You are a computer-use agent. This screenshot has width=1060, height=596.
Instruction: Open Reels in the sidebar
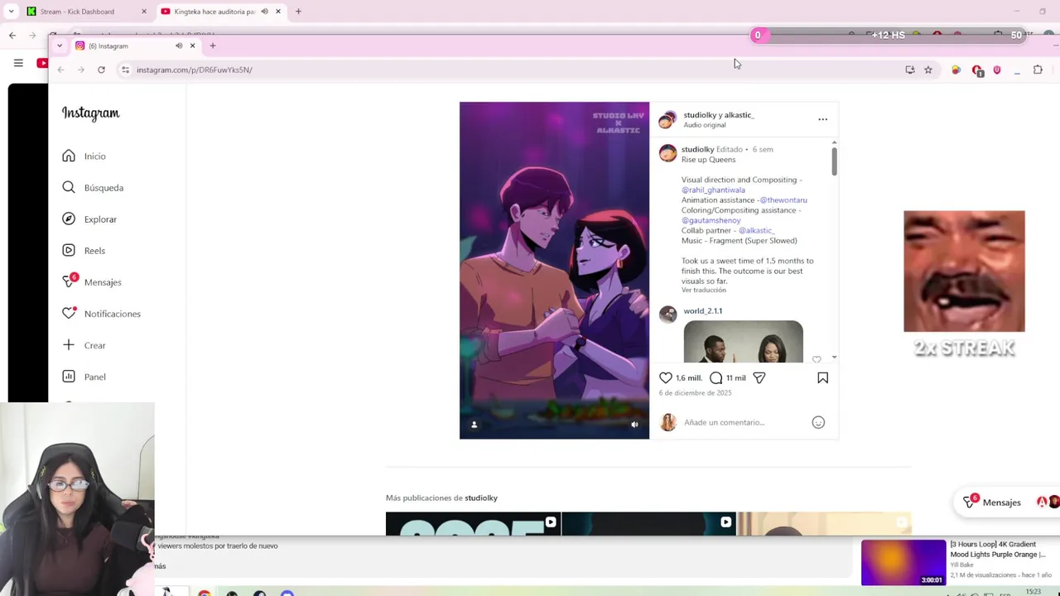pyautogui.click(x=84, y=251)
